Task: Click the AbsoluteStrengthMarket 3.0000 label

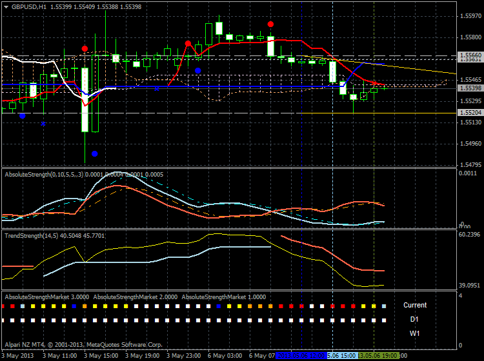Action: click(47, 297)
